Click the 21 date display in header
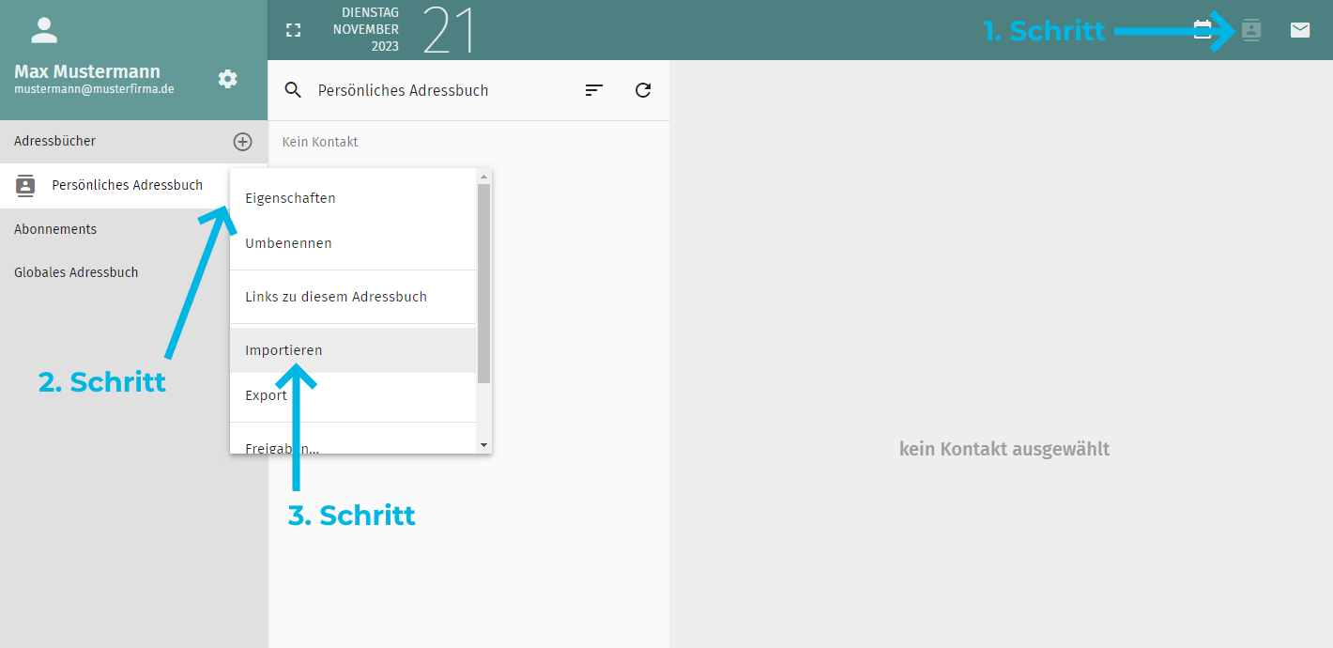Image resolution: width=1333 pixels, height=648 pixels. [x=448, y=30]
